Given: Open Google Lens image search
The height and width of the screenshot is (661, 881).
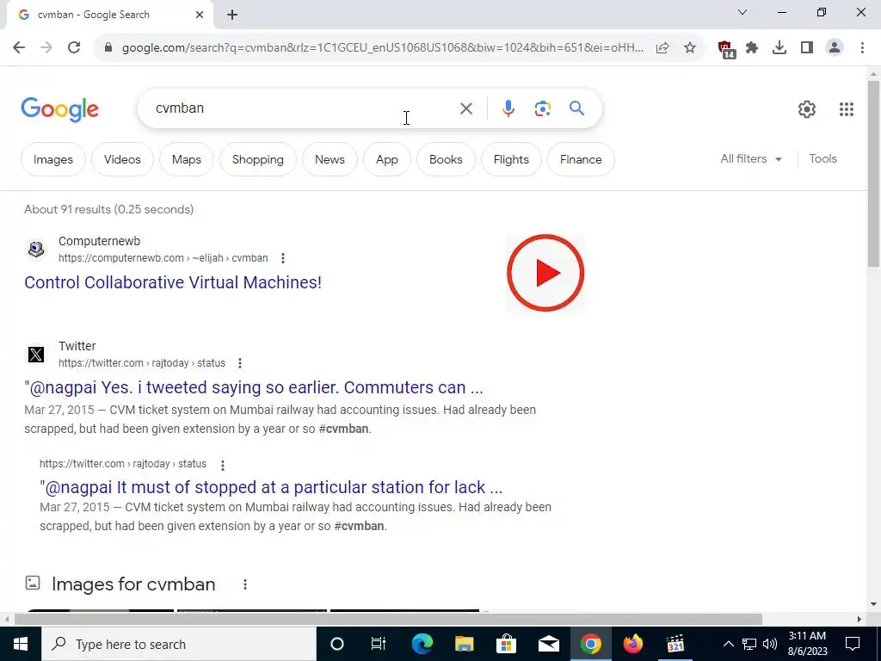Looking at the screenshot, I should [542, 108].
